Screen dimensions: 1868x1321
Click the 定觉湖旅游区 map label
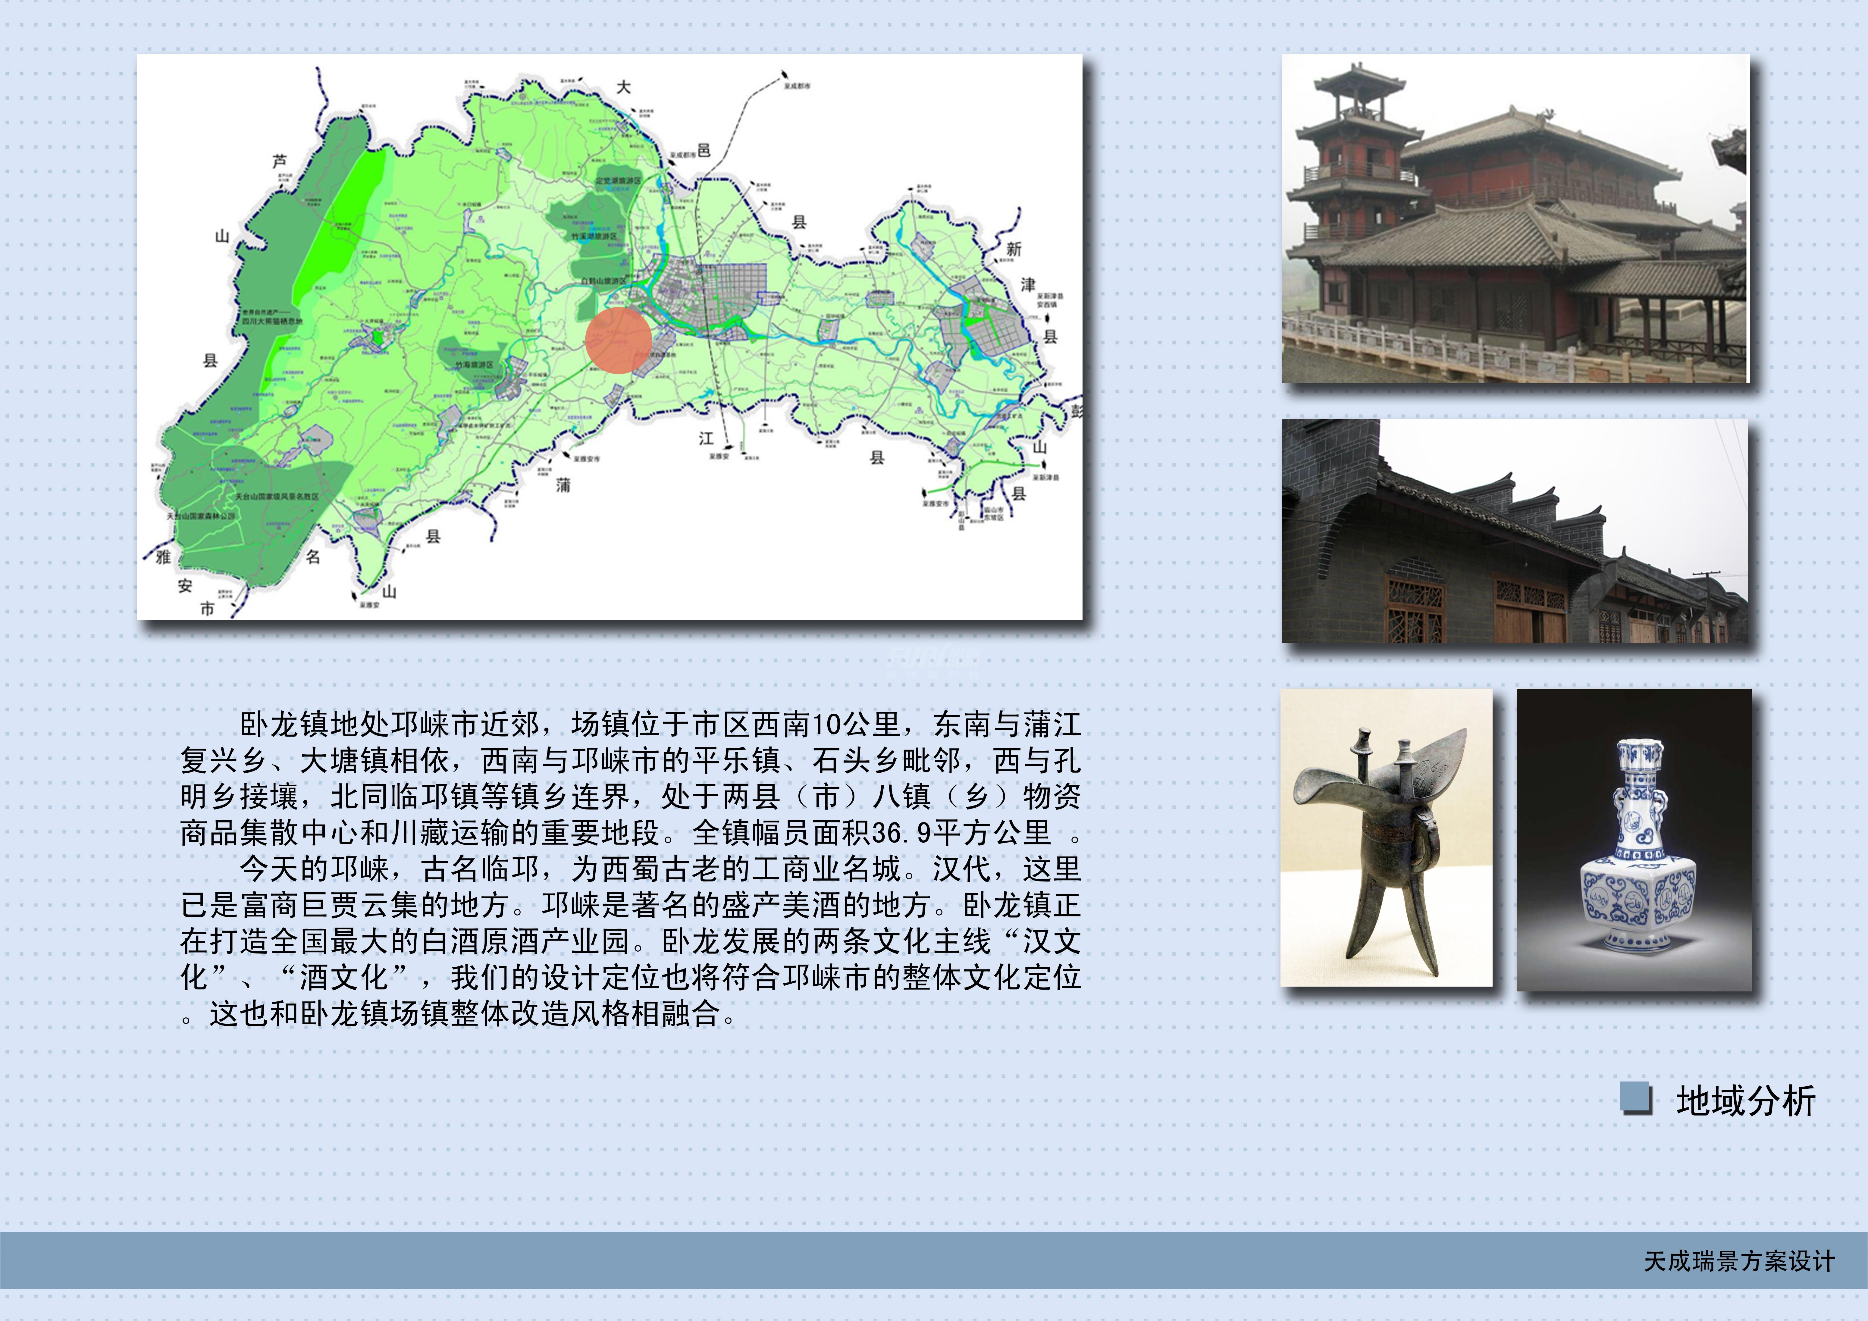(618, 180)
